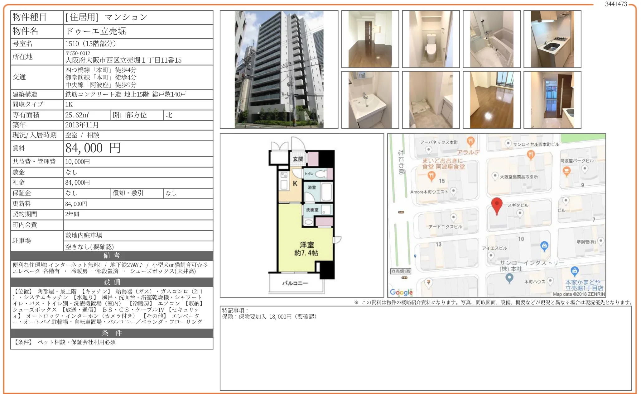641x394 pixels.
Task: Click the 大阪堂島商品取引所 map marker
Action: (x=495, y=176)
